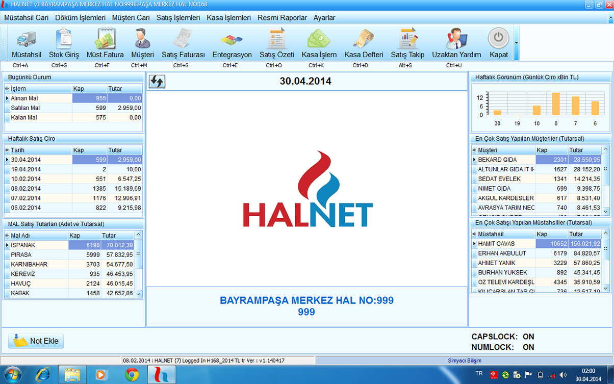
Task: Expand toolbar overflow arrow beside Kapat
Action: (516, 43)
